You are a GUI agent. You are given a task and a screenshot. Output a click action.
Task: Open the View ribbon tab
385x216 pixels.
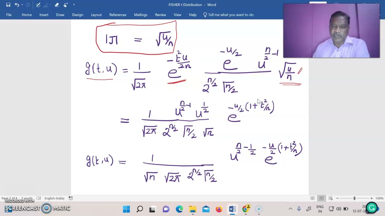click(177, 15)
